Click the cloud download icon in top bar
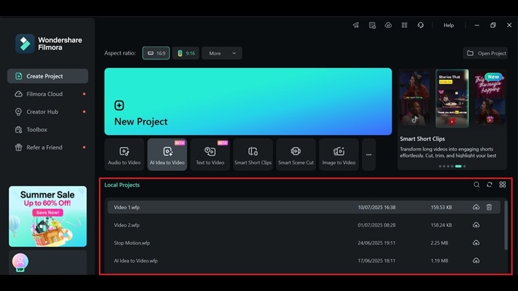Screen dimensions: 518x291 pos(388,25)
